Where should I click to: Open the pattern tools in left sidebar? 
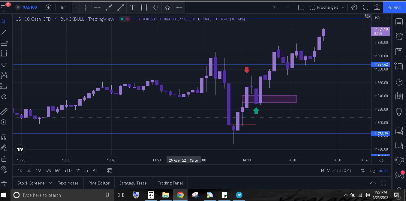tap(4, 75)
